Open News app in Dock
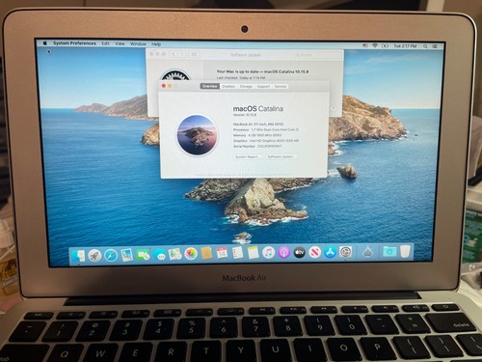 coord(315,253)
